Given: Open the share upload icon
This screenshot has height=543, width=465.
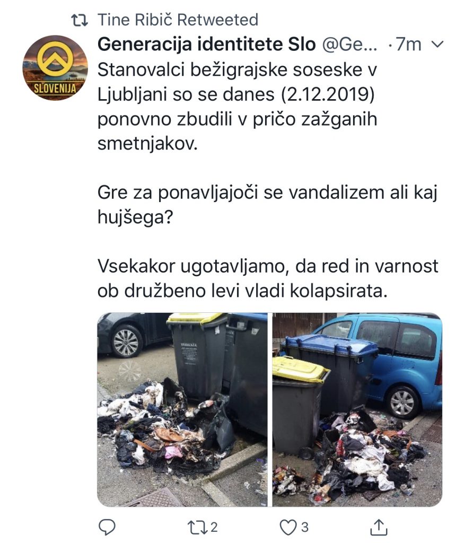Looking at the screenshot, I should pyautogui.click(x=379, y=527).
